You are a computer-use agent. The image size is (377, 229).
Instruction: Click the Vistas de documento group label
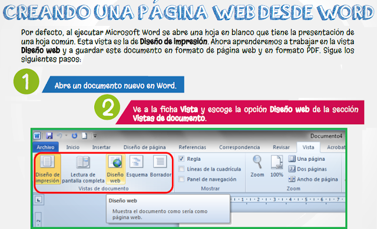(x=104, y=188)
